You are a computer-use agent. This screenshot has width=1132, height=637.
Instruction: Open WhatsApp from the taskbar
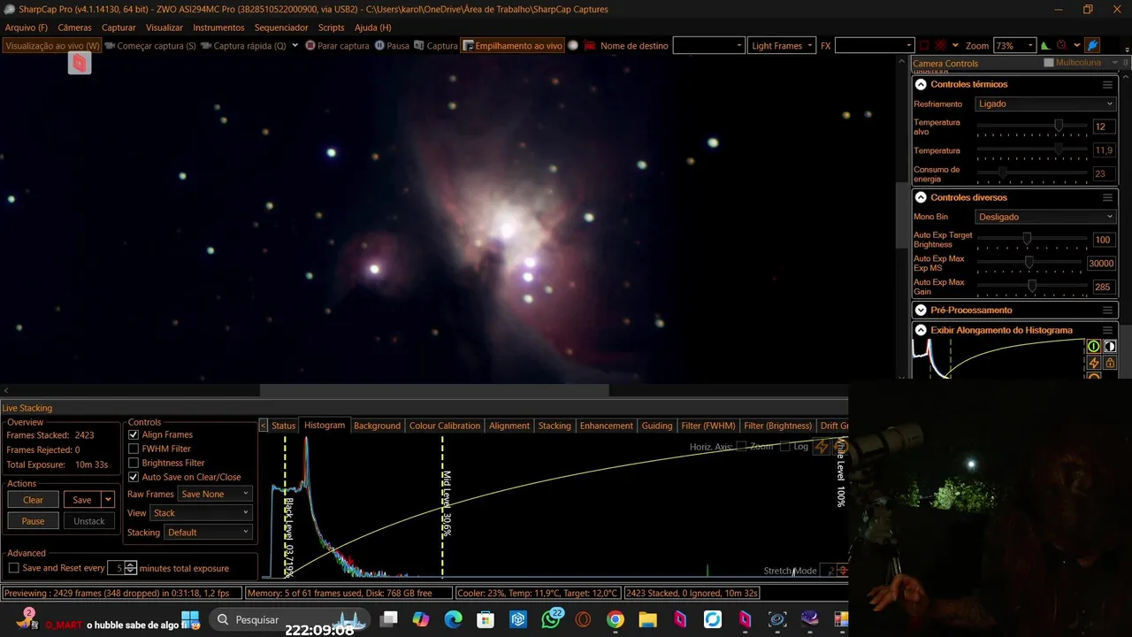552,619
